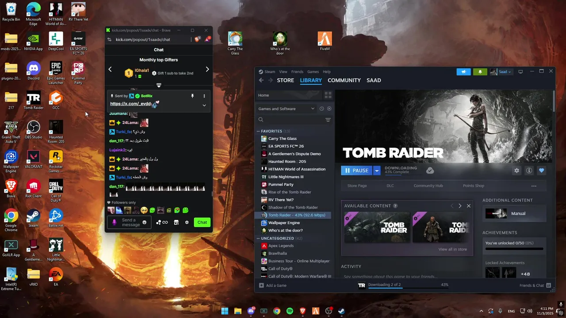The image size is (566, 318).
Task: Open Kick channel shop icon
Action: tap(176, 223)
